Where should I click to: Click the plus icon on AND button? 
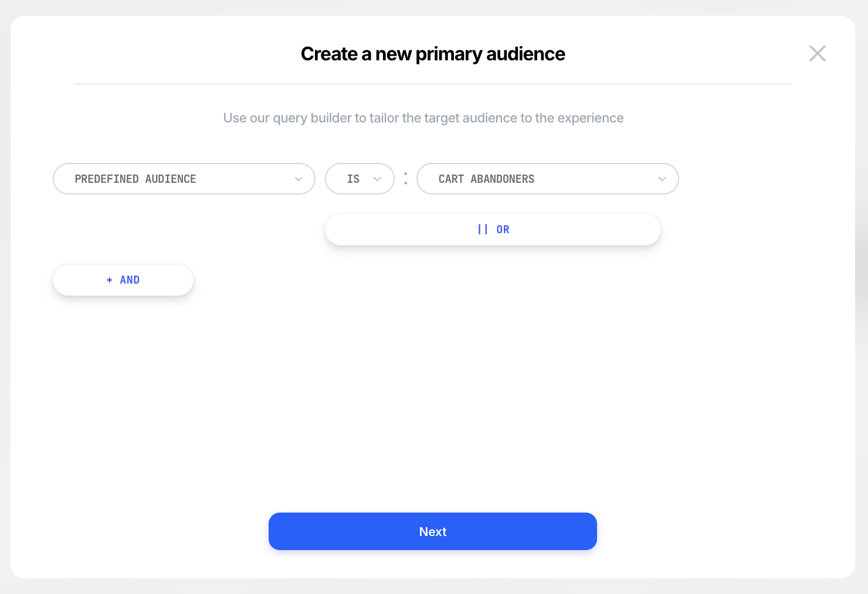(110, 280)
